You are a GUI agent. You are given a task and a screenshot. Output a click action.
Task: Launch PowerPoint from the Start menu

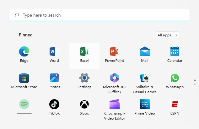pyautogui.click(x=115, y=55)
